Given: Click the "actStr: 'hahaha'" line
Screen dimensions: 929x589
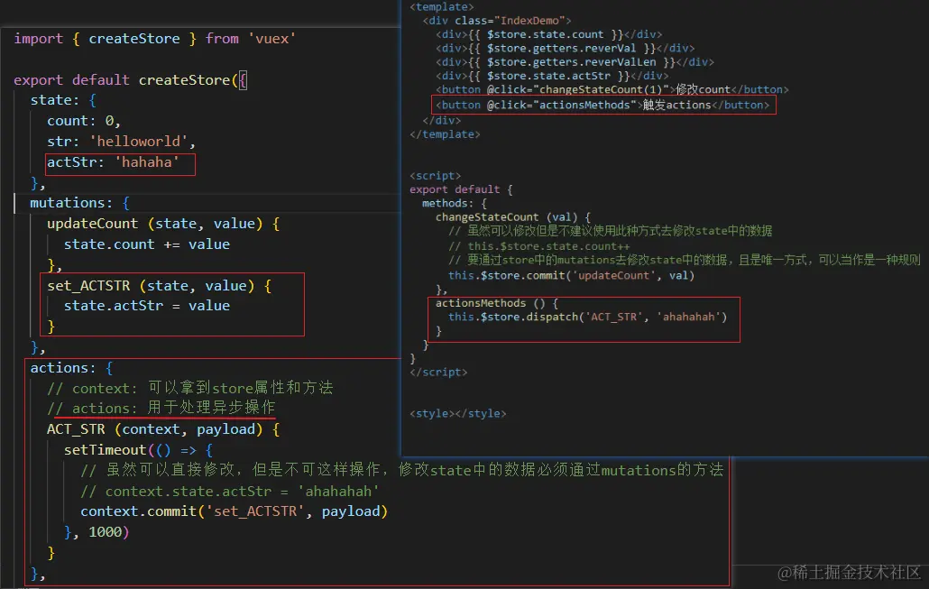Looking at the screenshot, I should [113, 162].
